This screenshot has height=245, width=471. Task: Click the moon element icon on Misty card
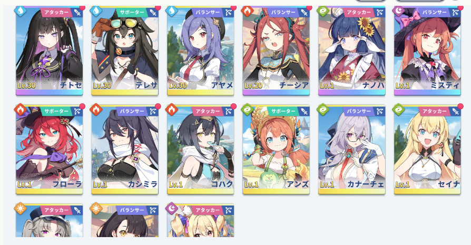[x=399, y=11]
